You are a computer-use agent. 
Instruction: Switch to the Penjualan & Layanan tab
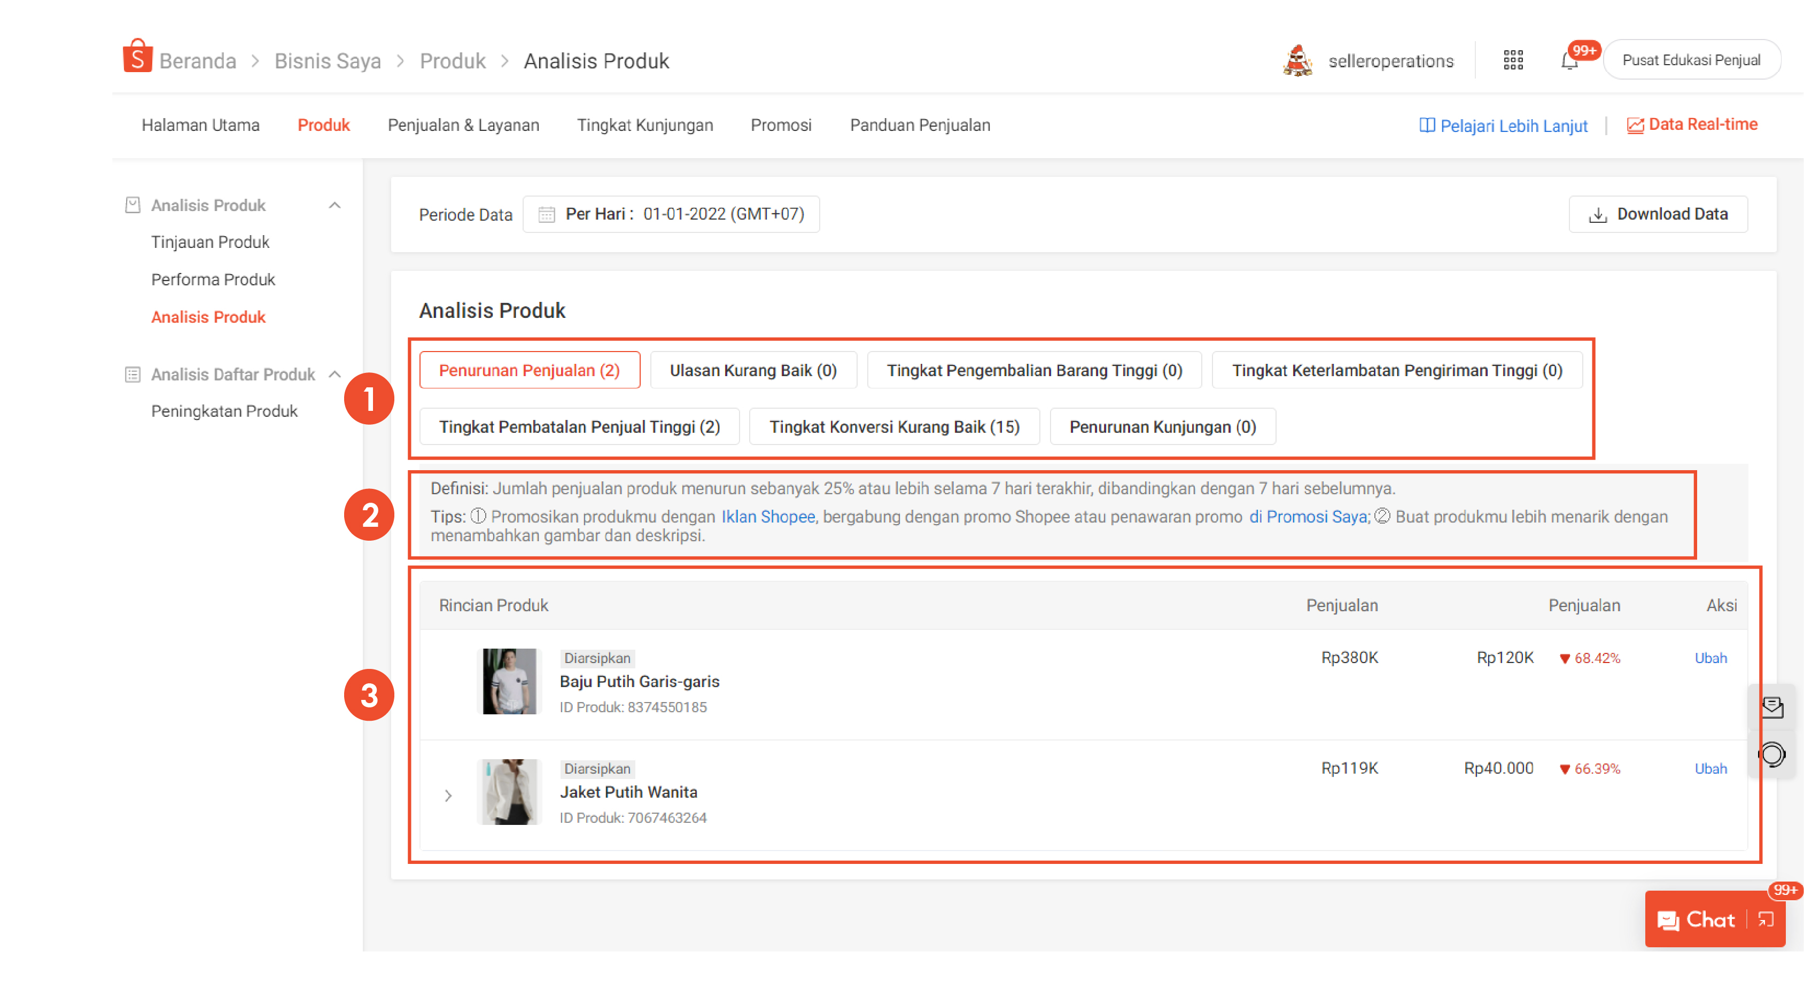(x=463, y=126)
